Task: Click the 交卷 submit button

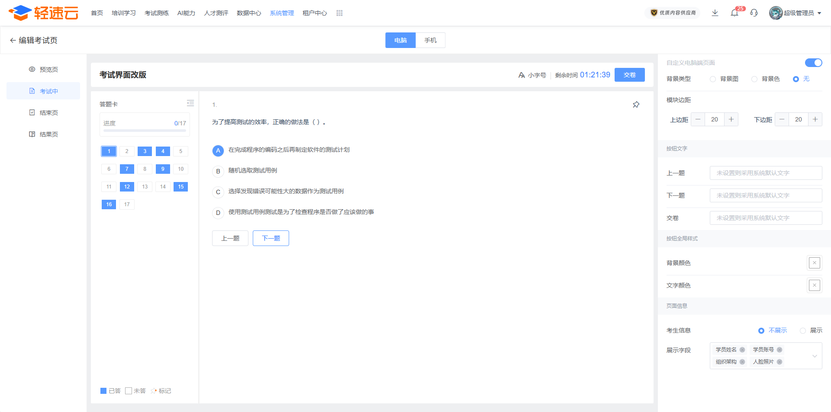Action: (629, 75)
